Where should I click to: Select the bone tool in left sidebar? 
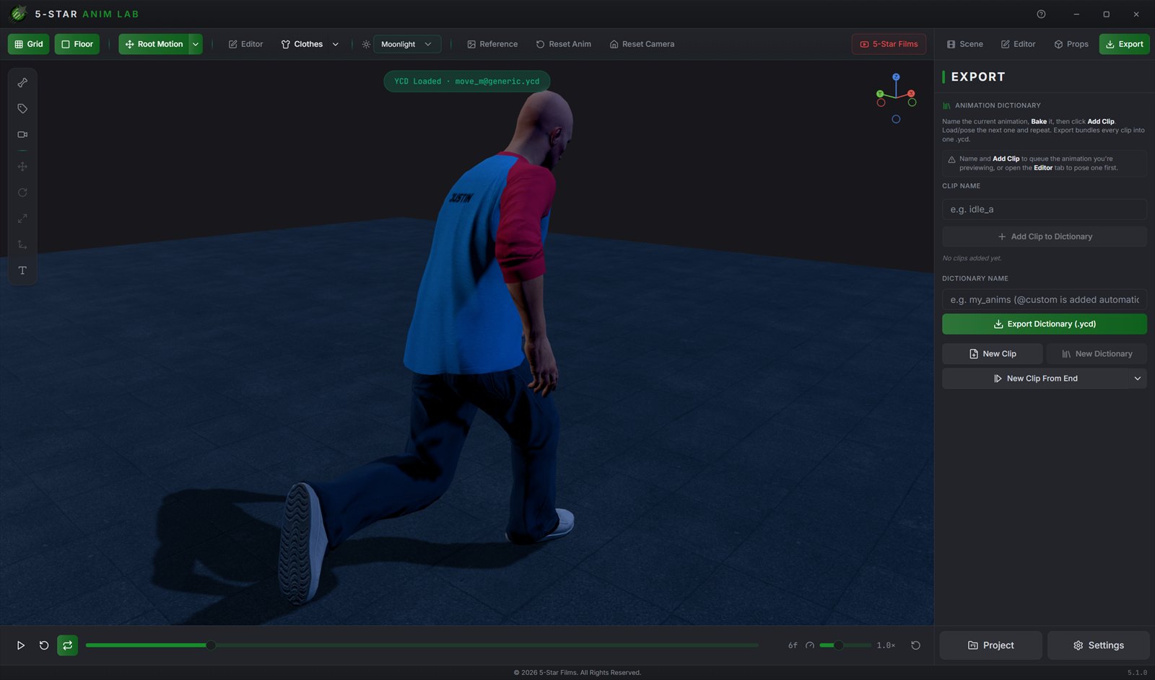click(22, 83)
